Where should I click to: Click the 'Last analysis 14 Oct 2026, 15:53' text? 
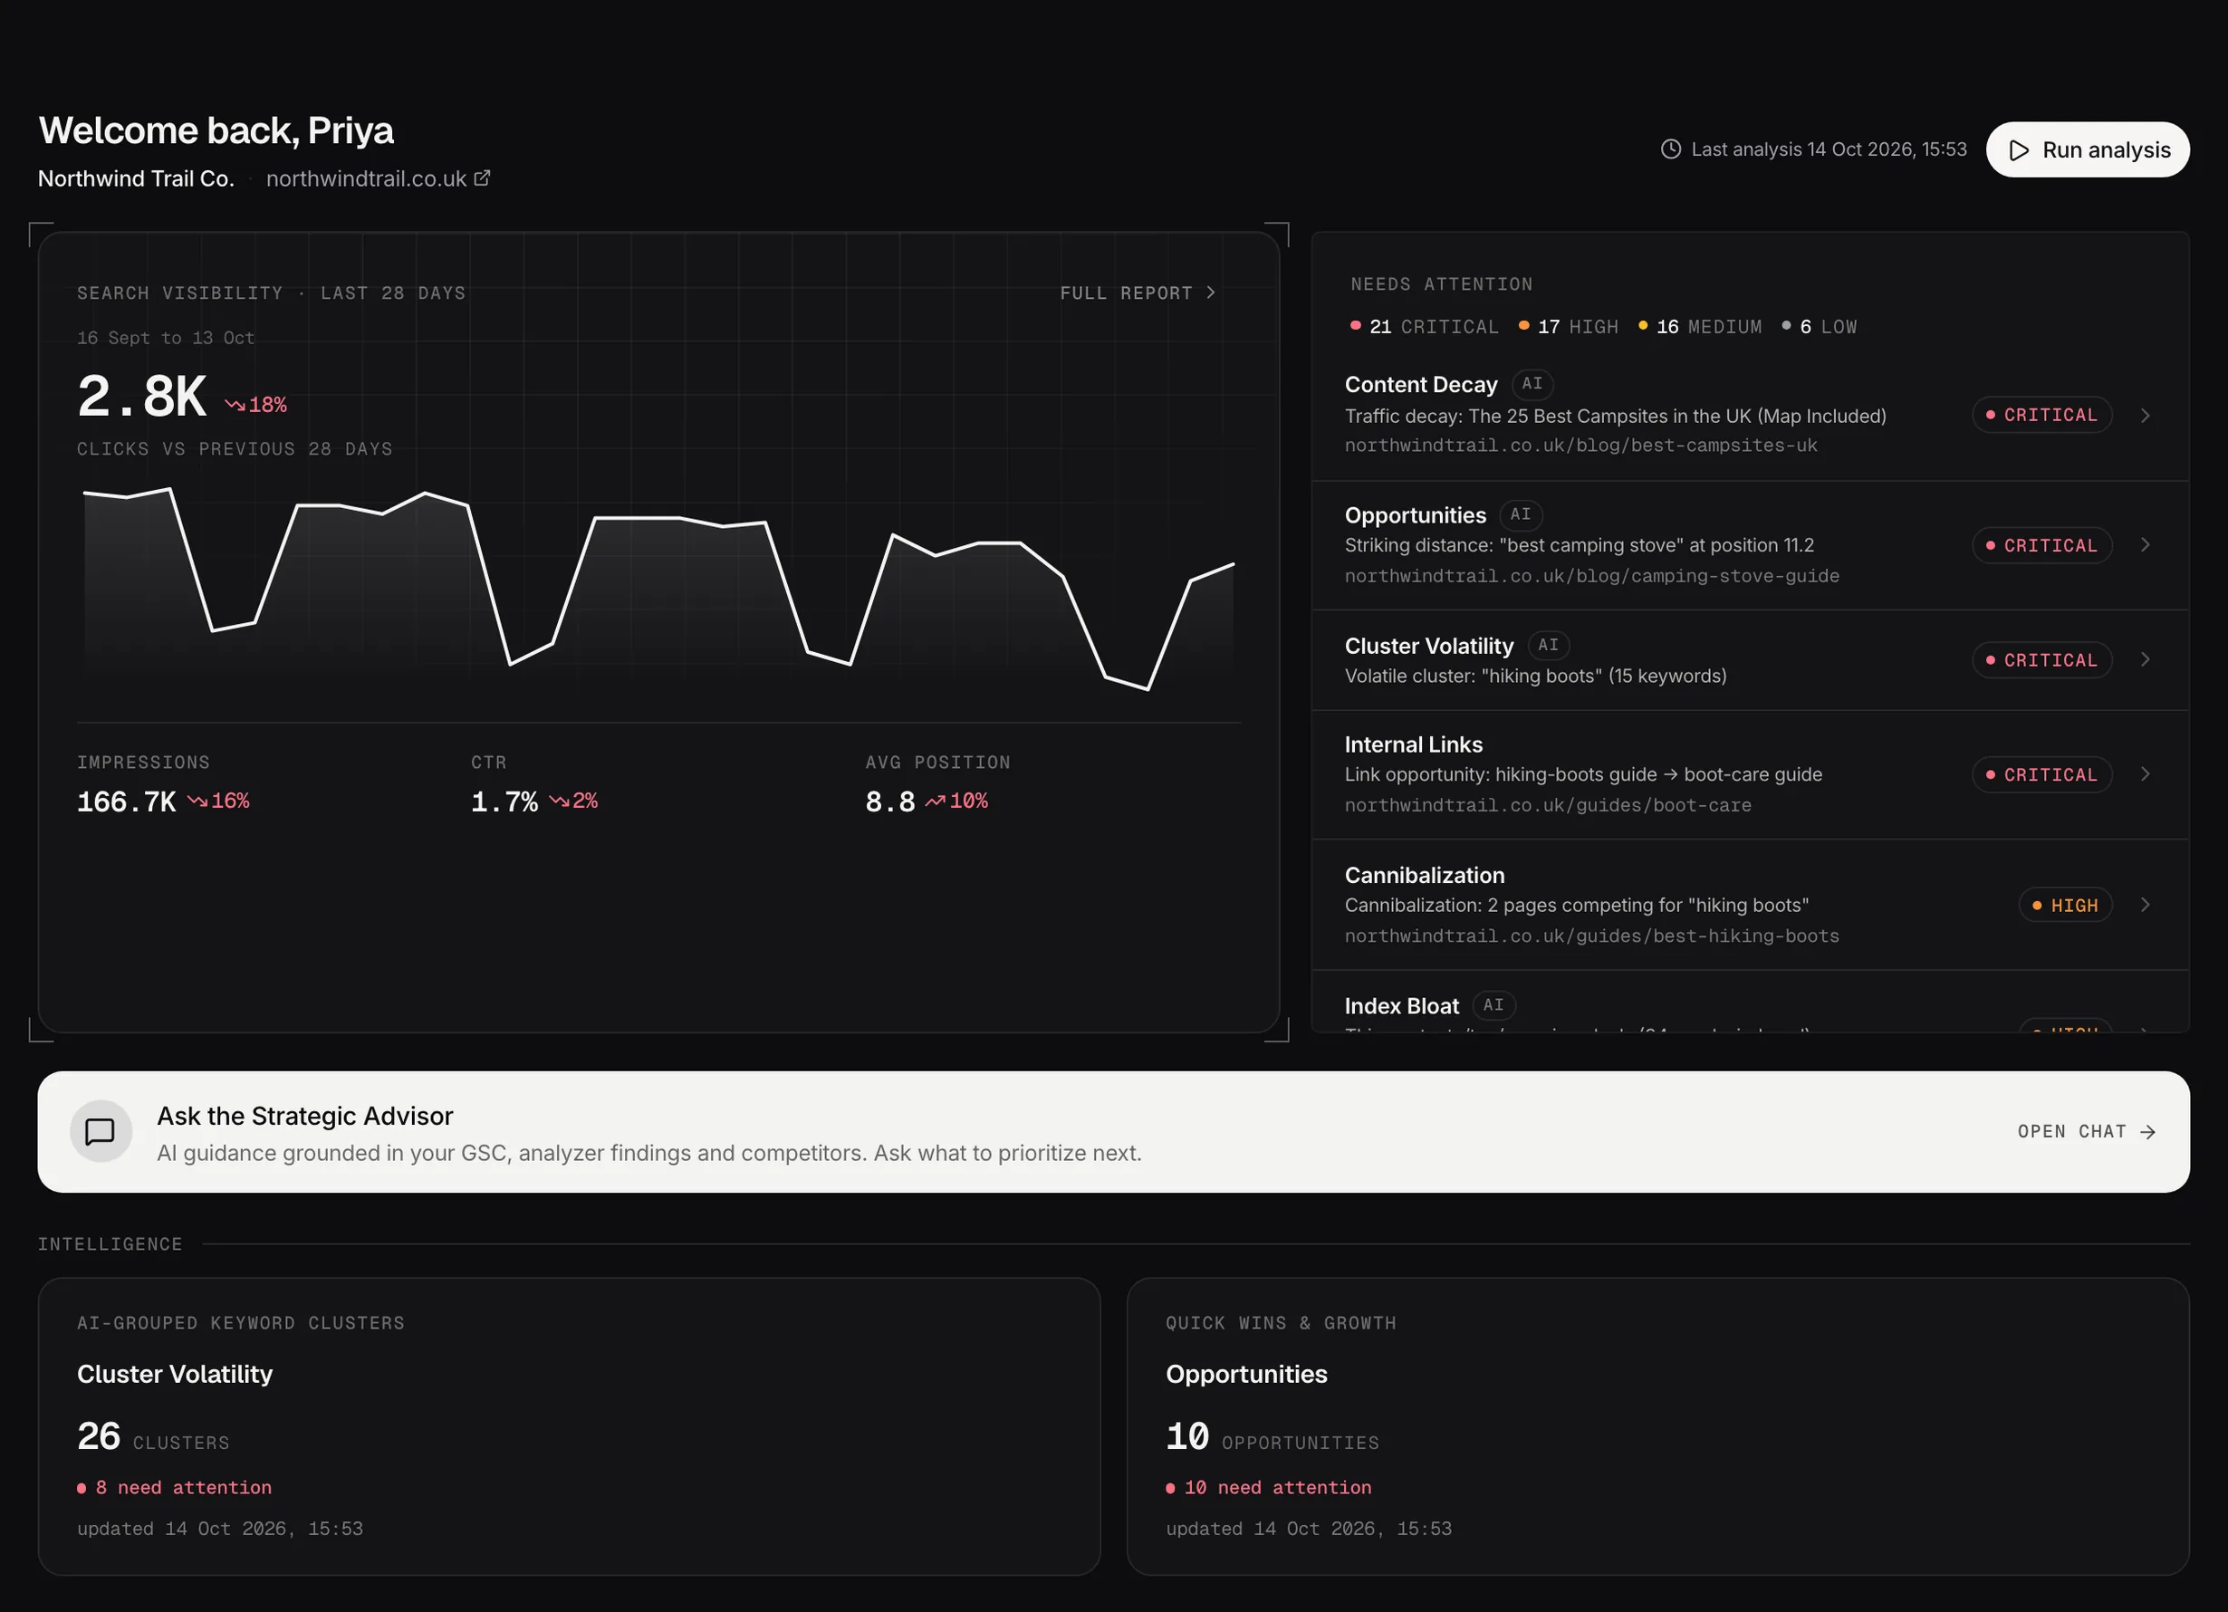coord(1829,149)
